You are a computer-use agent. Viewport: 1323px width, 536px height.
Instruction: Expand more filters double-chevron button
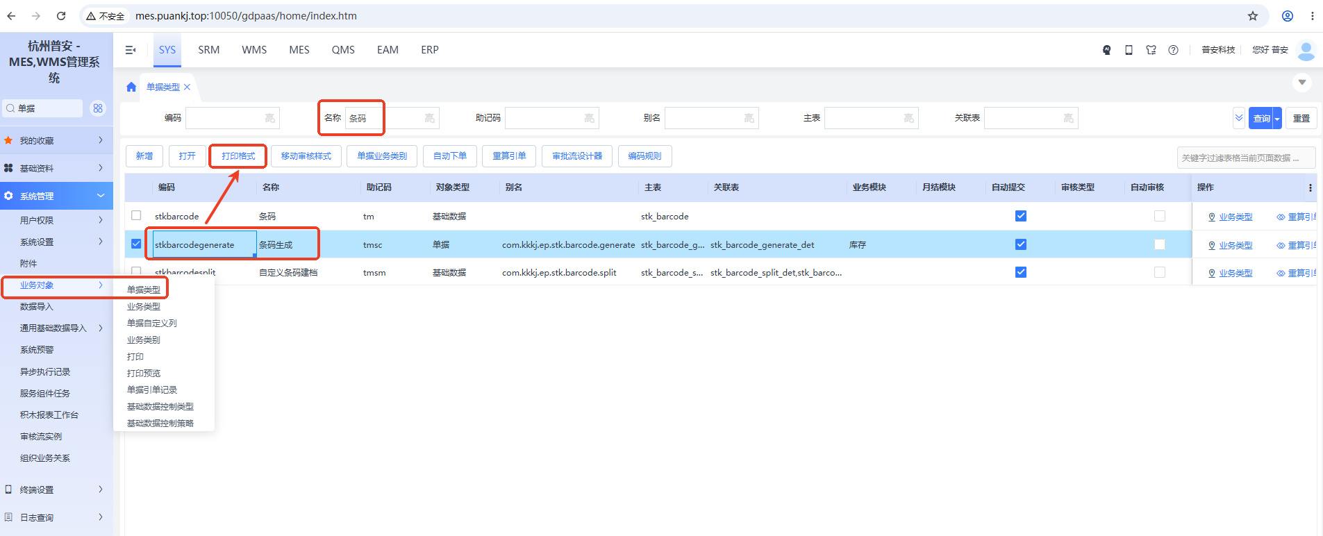[1239, 118]
